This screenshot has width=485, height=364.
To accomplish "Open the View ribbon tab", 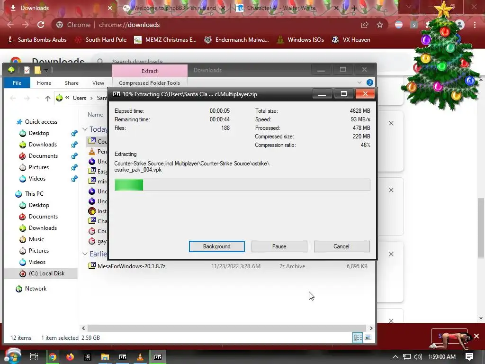I will click(x=98, y=83).
